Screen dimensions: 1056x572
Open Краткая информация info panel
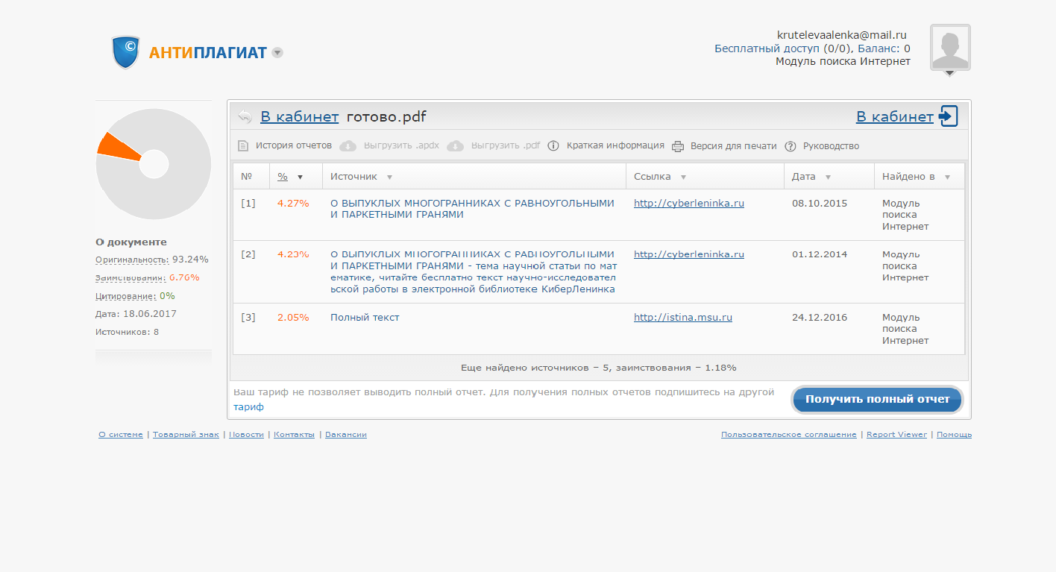(615, 145)
